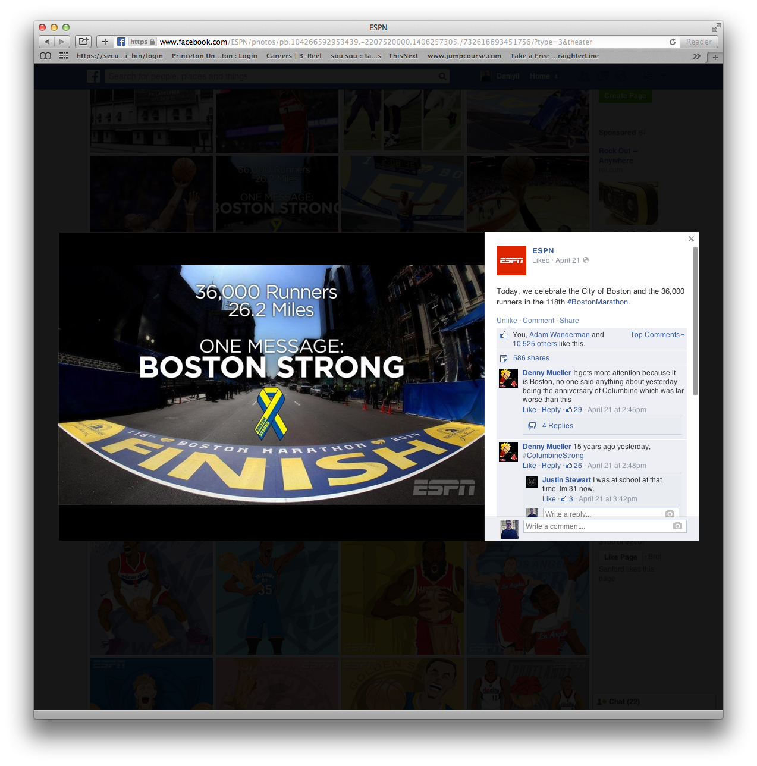Click the Boston Strong photo in the viewer
This screenshot has height=766, width=757.
(271, 385)
